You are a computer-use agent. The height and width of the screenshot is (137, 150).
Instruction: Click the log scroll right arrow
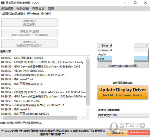[84, 118]
